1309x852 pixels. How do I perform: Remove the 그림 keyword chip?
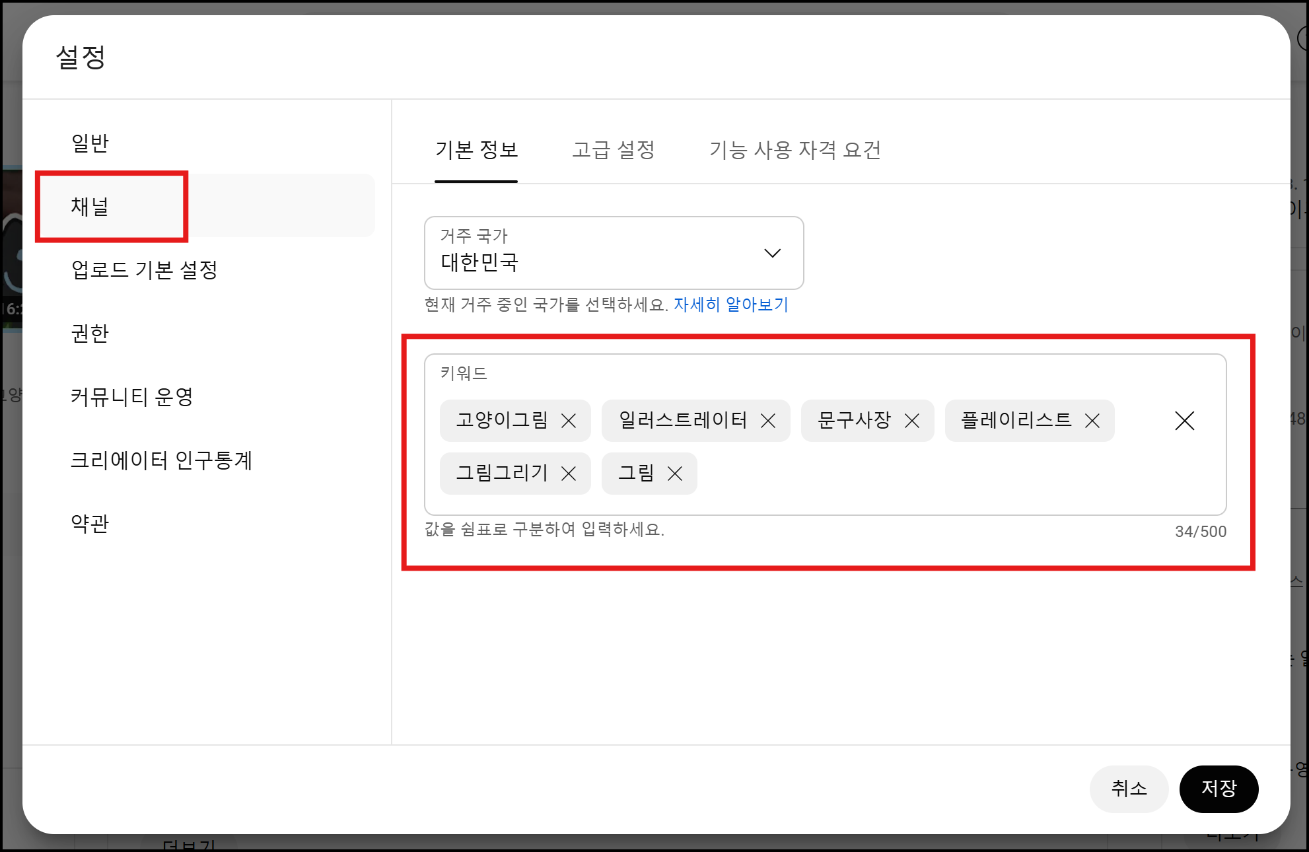674,474
